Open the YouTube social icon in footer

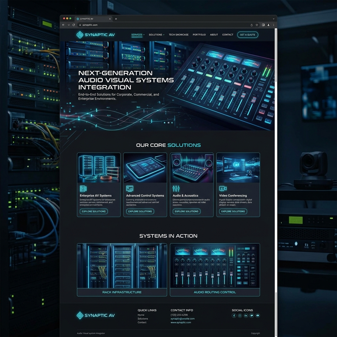click(258, 316)
